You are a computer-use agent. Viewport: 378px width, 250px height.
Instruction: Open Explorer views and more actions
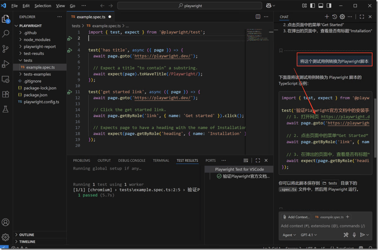(60, 16)
